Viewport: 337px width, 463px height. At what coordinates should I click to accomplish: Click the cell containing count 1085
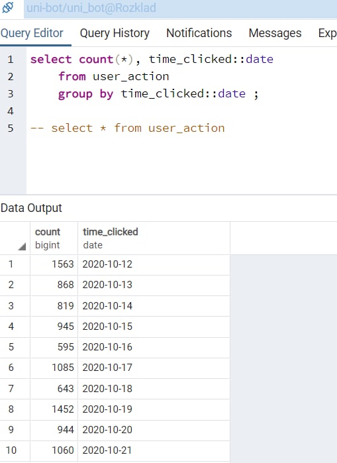[54, 368]
